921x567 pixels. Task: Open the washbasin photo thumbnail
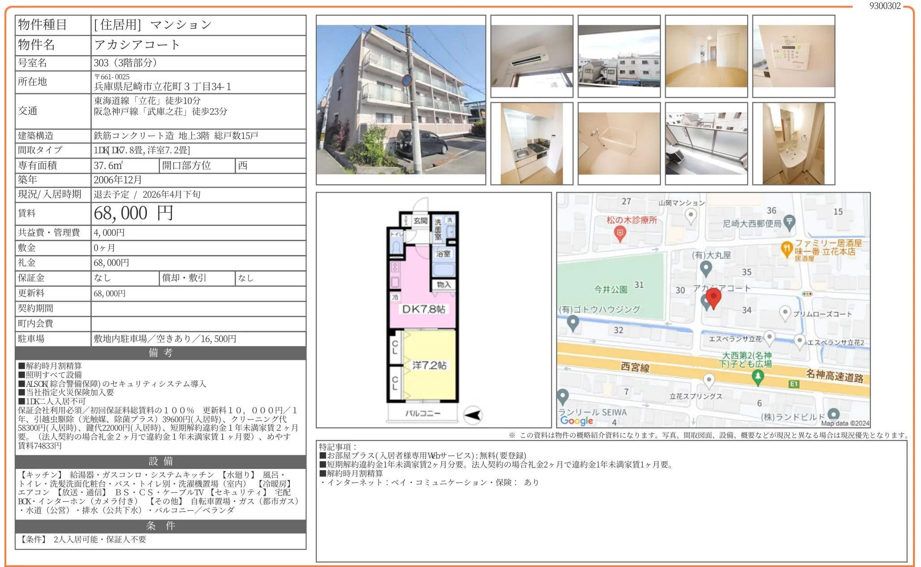793,143
